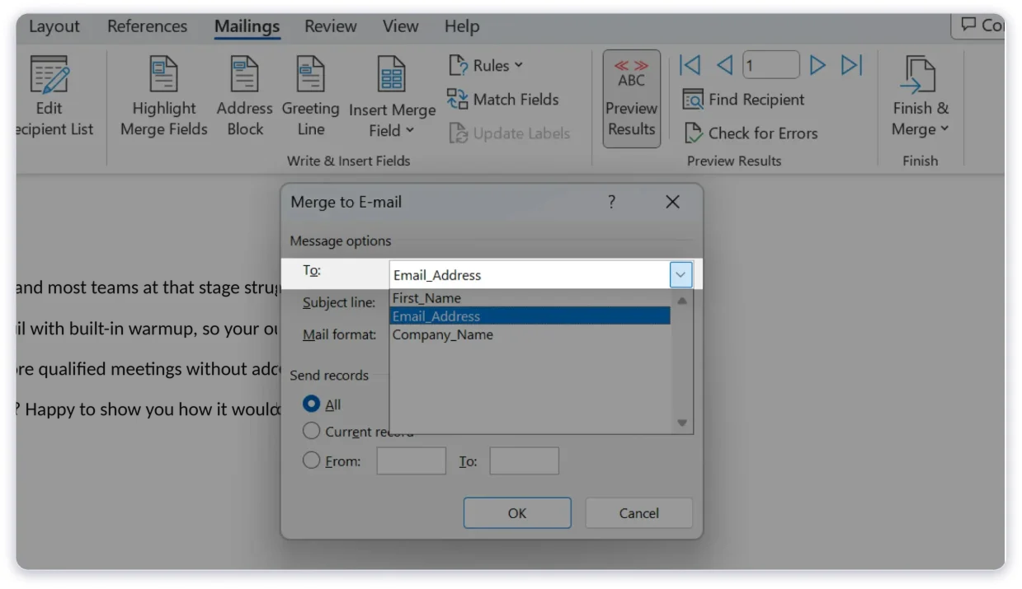Switch to the References tab
This screenshot has width=1022, height=589.
click(147, 26)
